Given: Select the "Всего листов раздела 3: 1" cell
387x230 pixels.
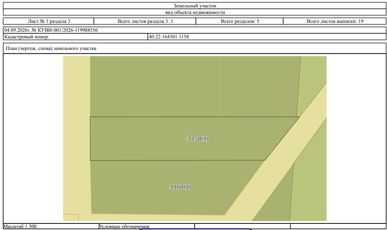Looking at the screenshot, I should 145,21.
